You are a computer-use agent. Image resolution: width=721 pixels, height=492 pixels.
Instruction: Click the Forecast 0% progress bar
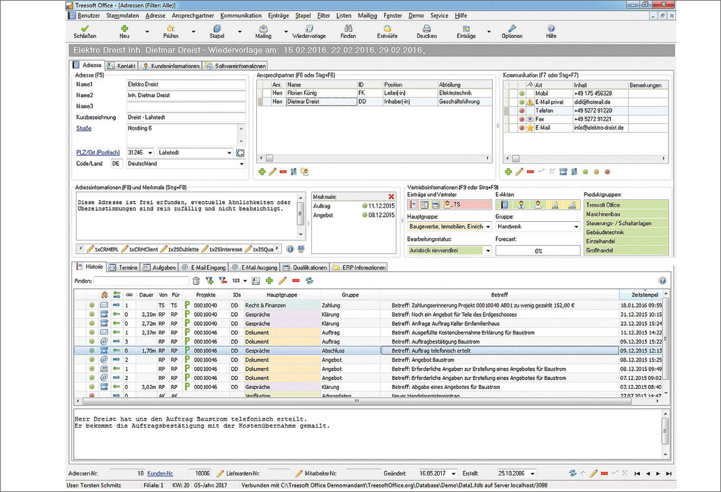(x=538, y=251)
